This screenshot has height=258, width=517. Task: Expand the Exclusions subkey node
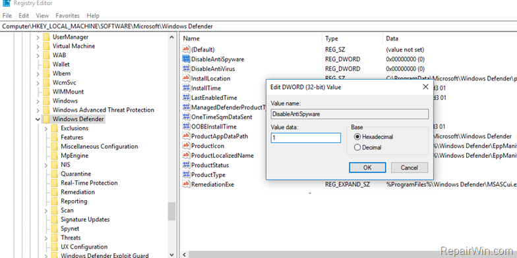(46, 128)
